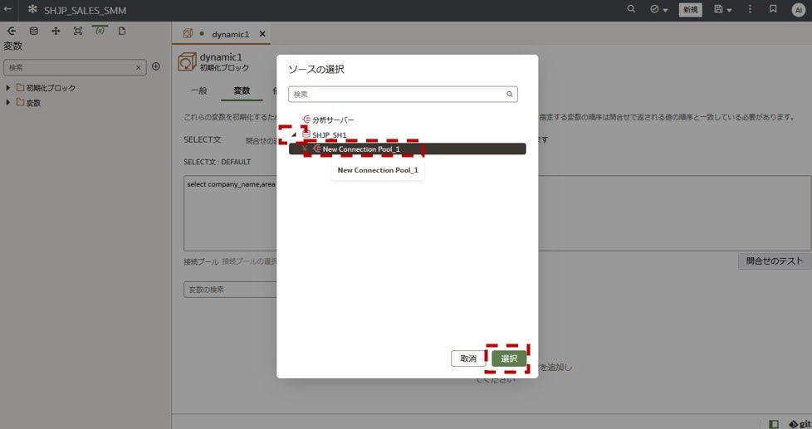Open the connections icon in the left toolbar
812x429 pixels.
12,31
